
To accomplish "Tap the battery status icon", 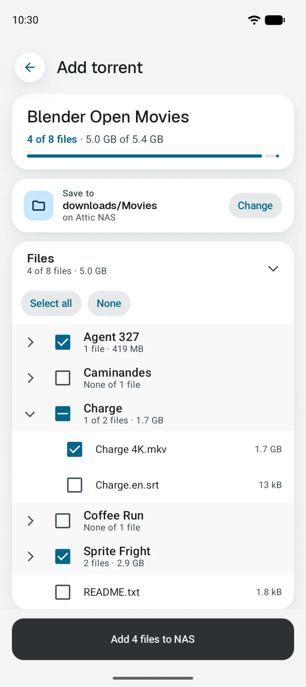I will (275, 20).
